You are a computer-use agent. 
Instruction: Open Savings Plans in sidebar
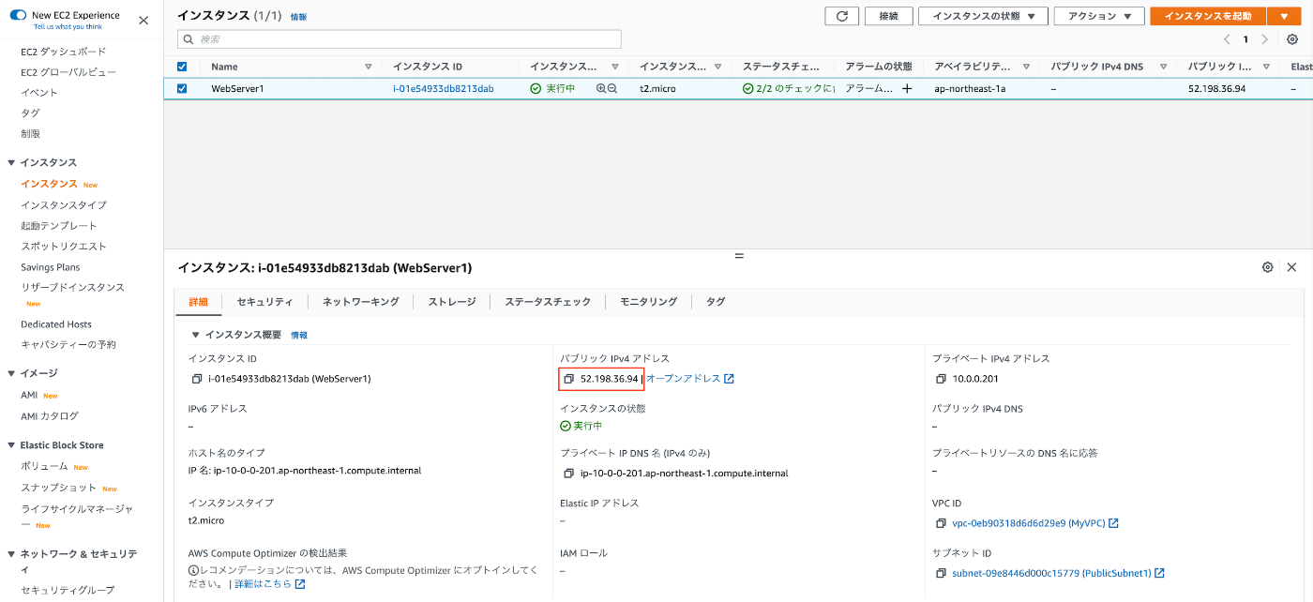[x=51, y=267]
